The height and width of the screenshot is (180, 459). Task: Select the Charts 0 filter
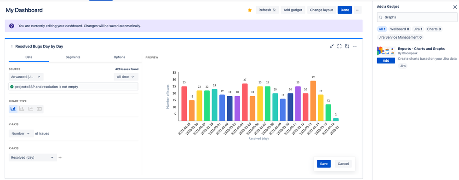pos(434,29)
